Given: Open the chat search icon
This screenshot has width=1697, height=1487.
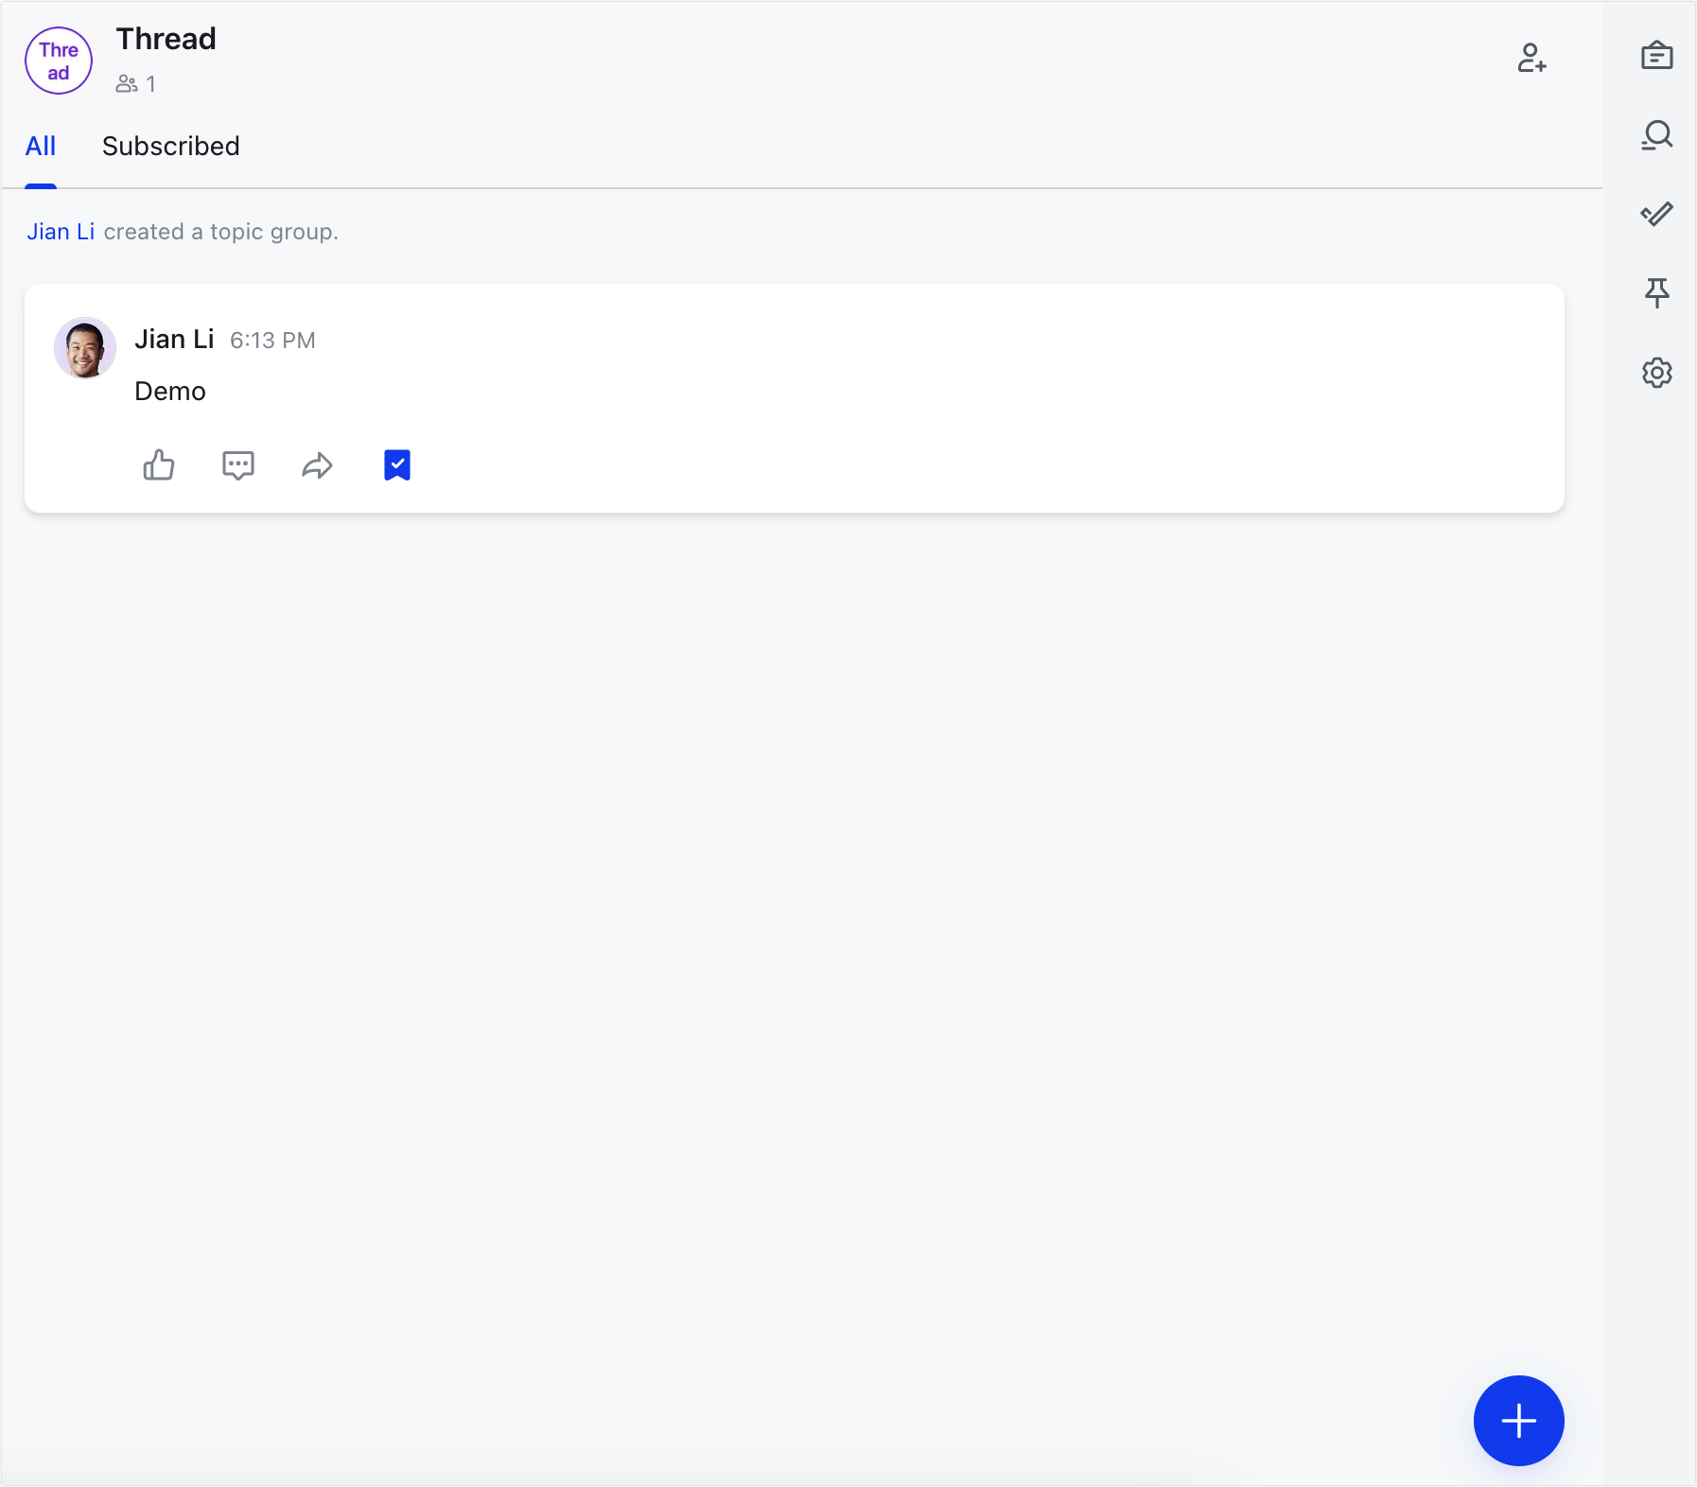Looking at the screenshot, I should [1656, 135].
